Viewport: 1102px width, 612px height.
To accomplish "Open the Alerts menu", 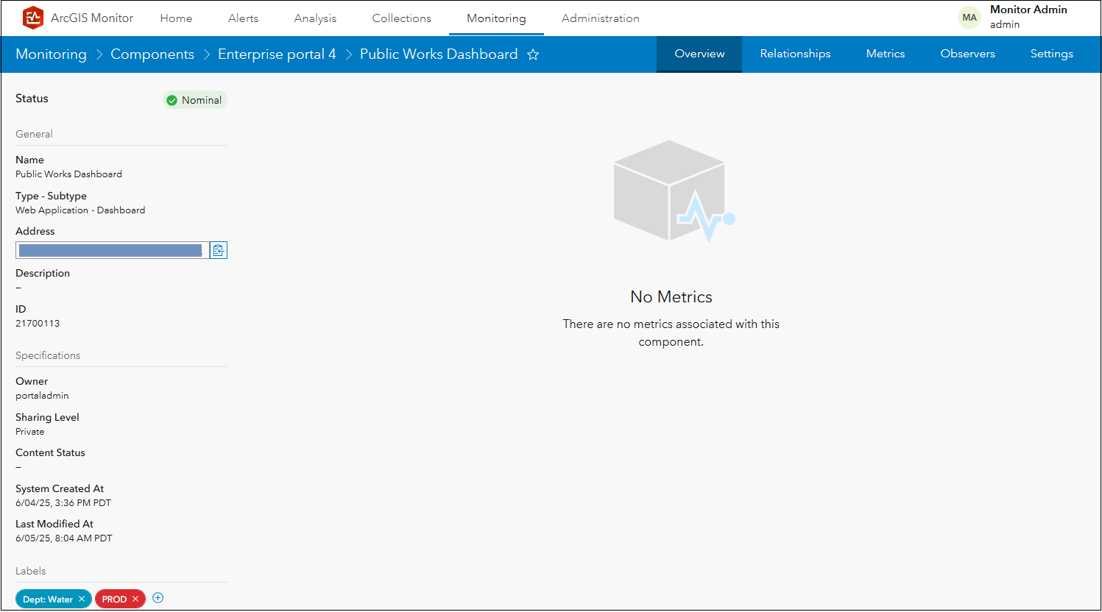I will [243, 18].
